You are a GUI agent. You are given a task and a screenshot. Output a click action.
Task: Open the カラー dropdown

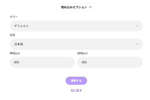tap(76, 26)
